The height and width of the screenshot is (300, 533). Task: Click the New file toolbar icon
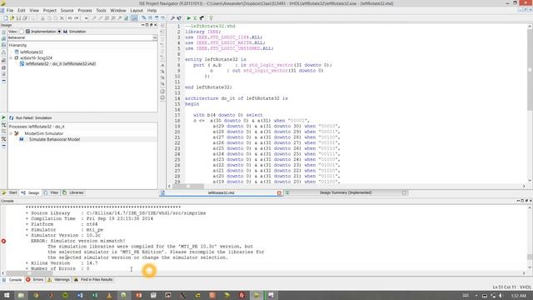pos(6,18)
